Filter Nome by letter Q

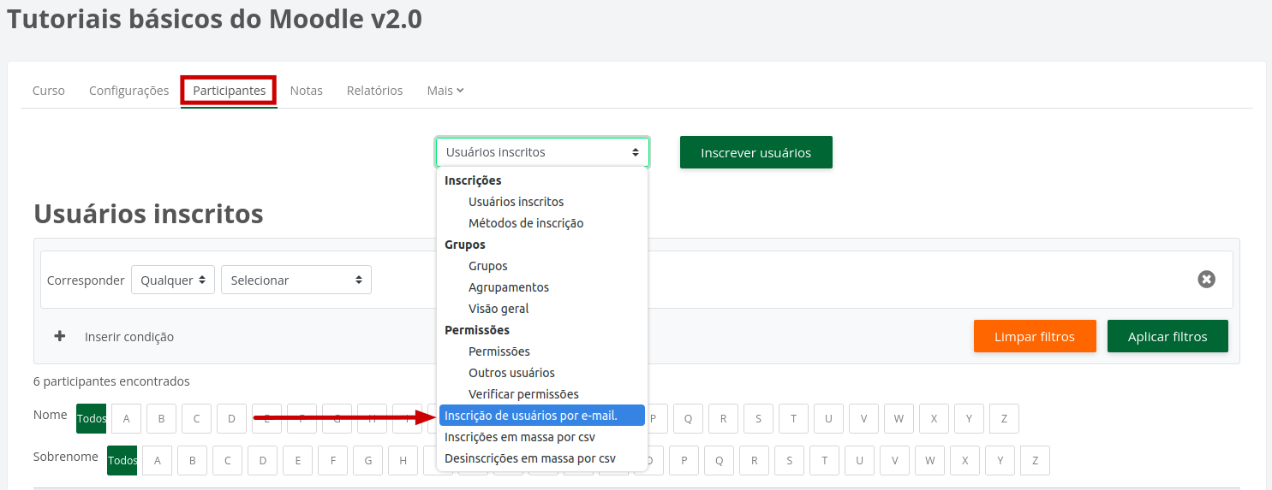point(689,418)
